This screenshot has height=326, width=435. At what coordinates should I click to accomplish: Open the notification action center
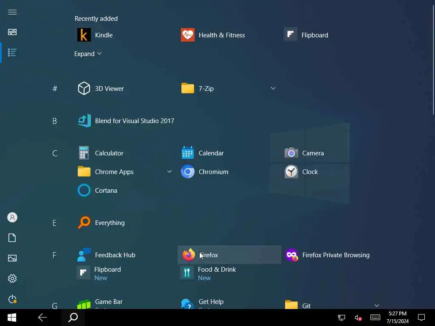click(x=421, y=318)
